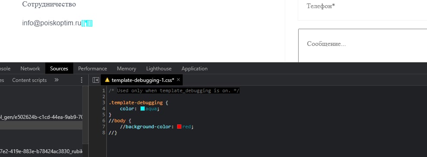Click the aqua debugging marker after email

pos(87,23)
